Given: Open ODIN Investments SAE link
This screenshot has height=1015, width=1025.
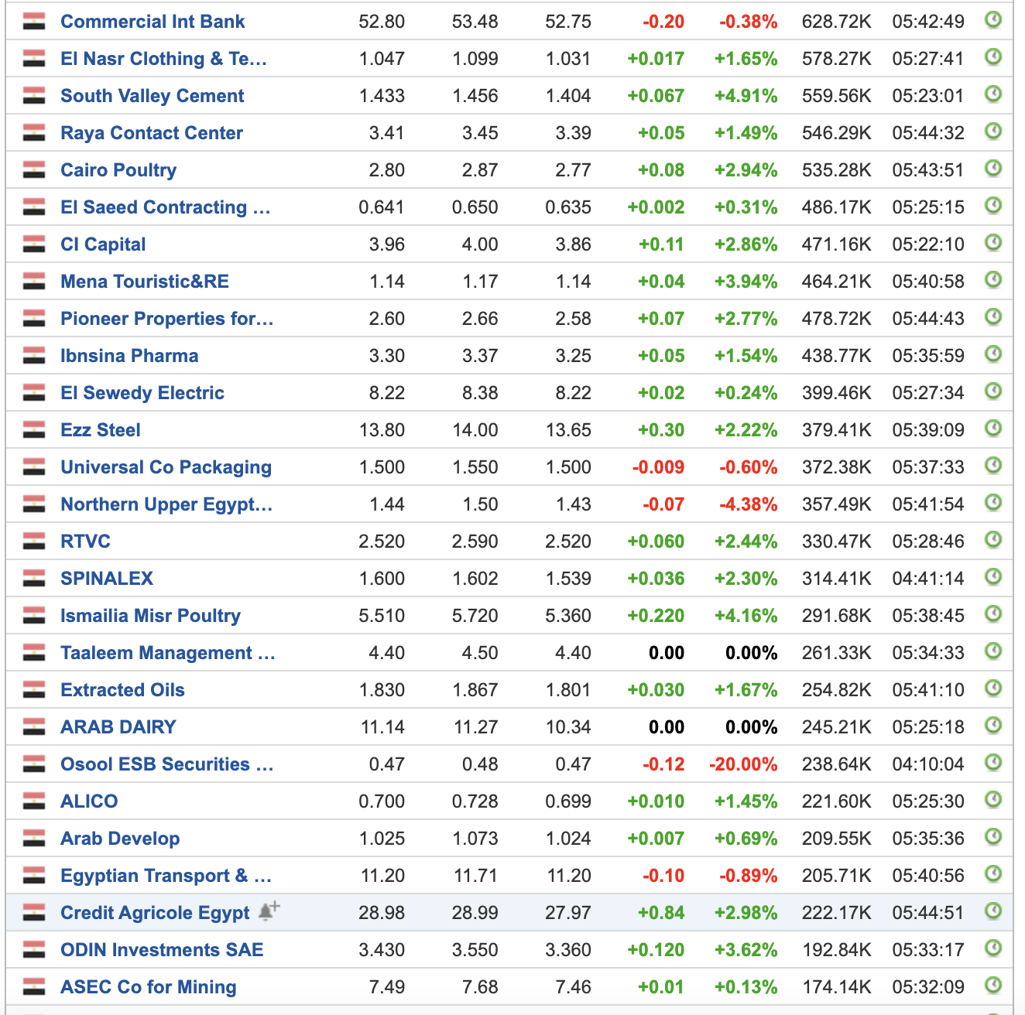Looking at the screenshot, I should click(x=162, y=950).
